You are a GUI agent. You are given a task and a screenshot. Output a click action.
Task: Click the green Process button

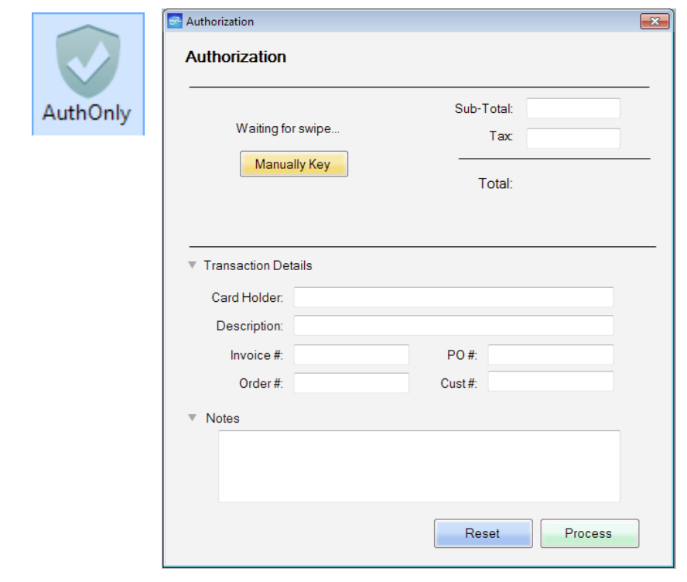point(589,533)
